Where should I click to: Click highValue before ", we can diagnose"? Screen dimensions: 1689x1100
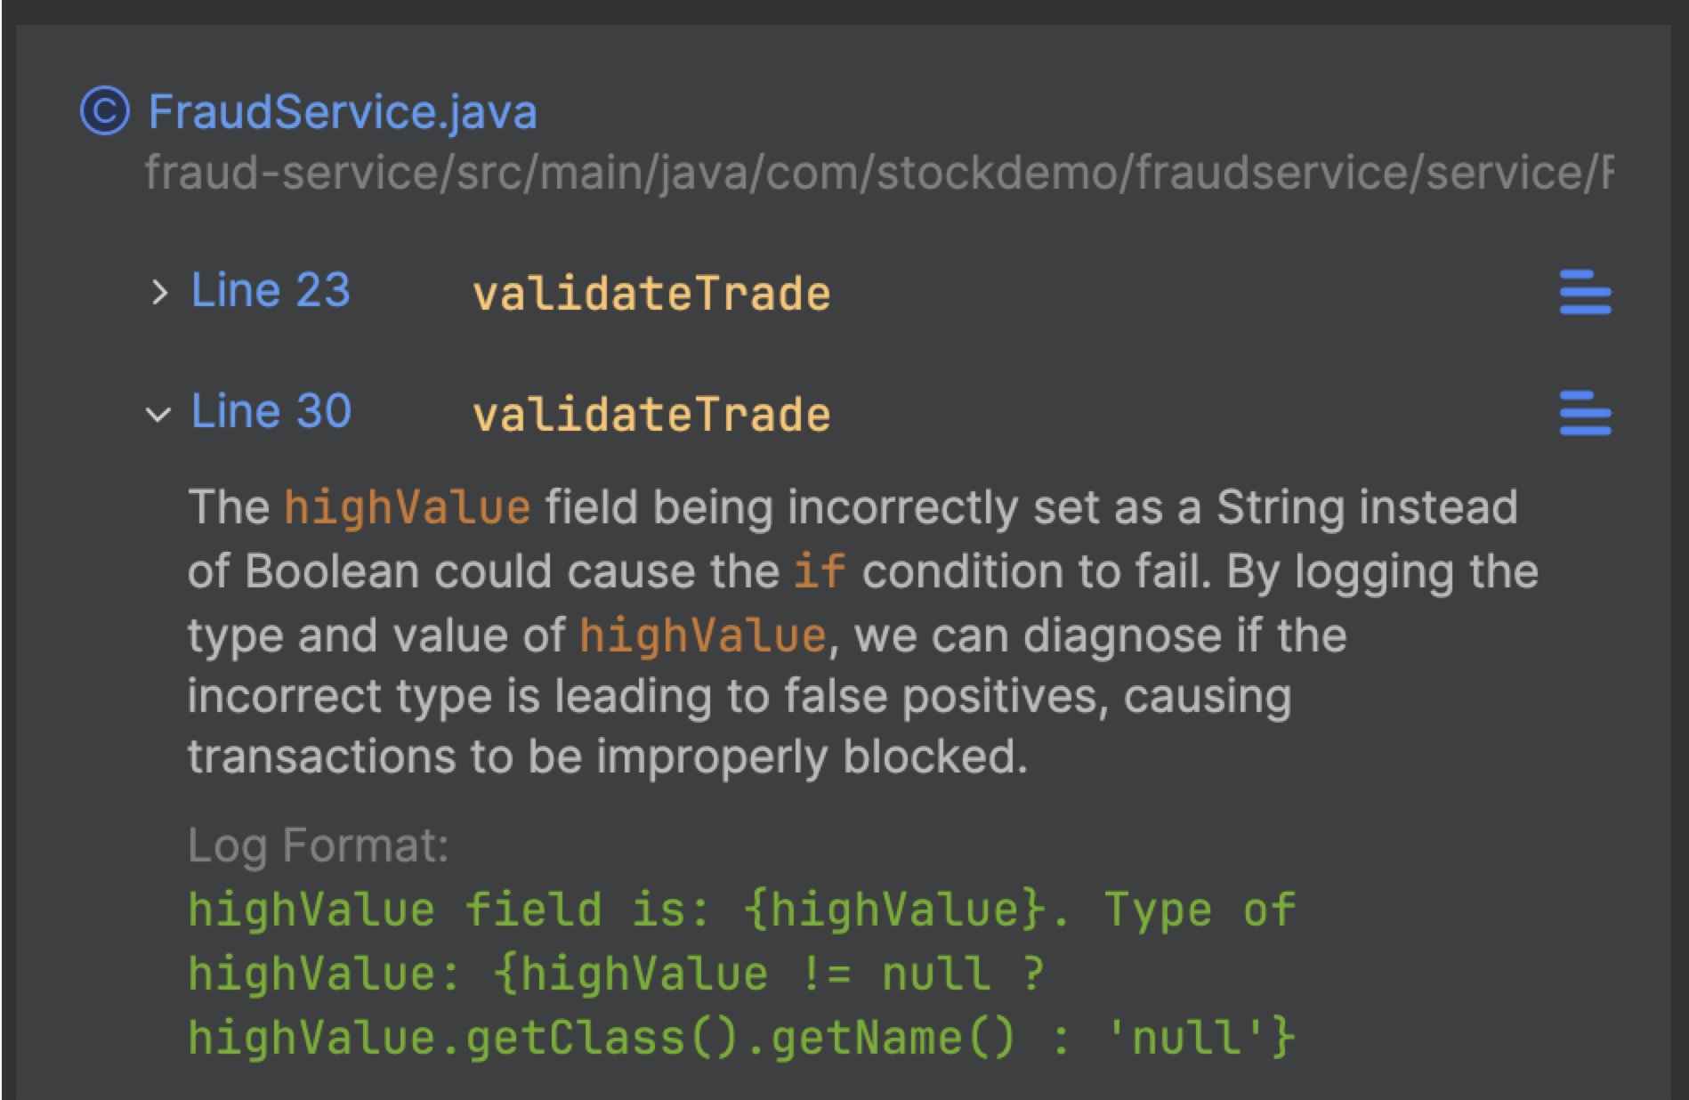[x=702, y=635]
